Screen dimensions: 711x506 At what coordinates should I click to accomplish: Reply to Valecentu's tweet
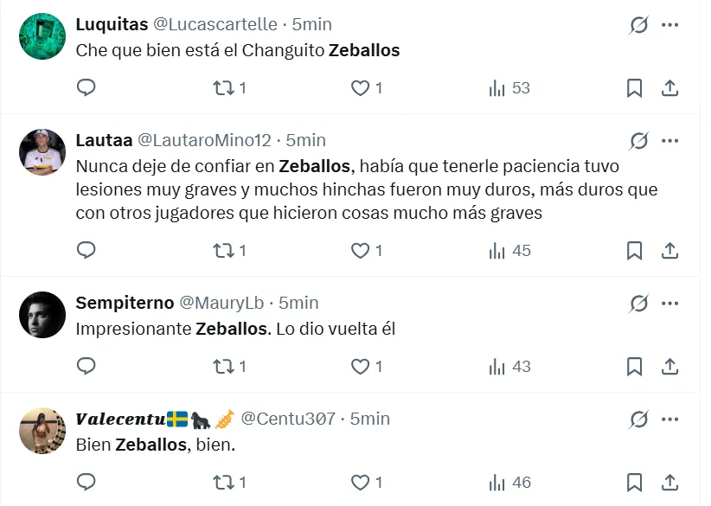click(86, 483)
